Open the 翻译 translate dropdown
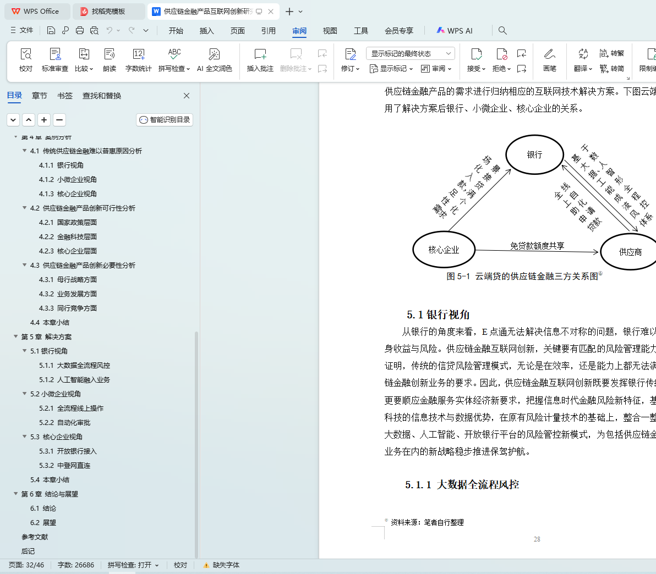 [583, 60]
